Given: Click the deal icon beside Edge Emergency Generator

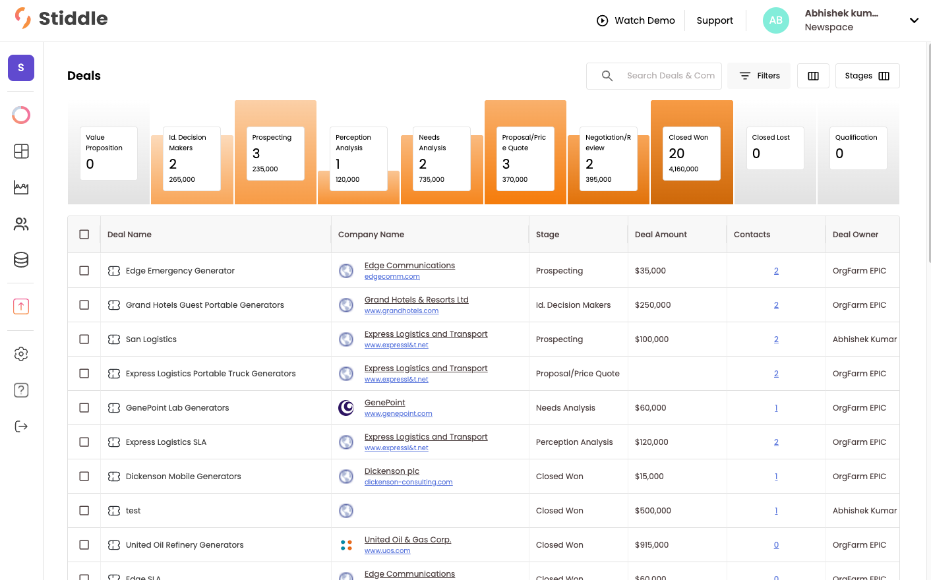Looking at the screenshot, I should coord(114,271).
